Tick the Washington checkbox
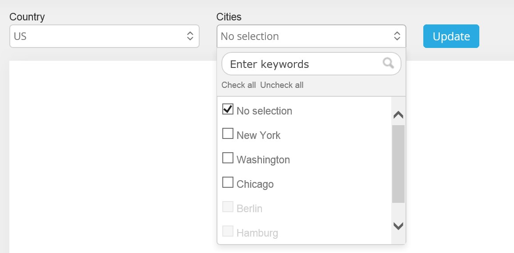The width and height of the screenshot is (514, 253). (228, 158)
